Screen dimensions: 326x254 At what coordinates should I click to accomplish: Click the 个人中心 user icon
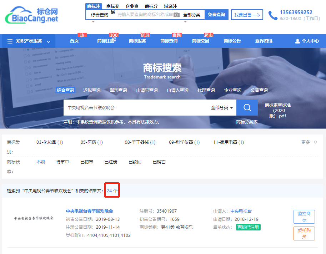(297, 41)
